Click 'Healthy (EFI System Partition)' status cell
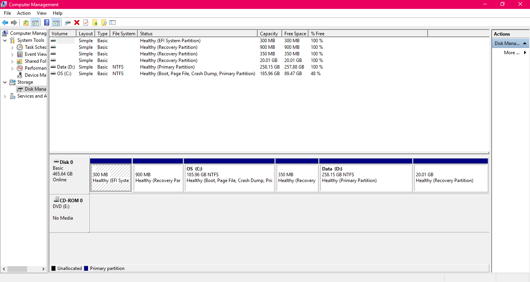 pyautogui.click(x=170, y=41)
